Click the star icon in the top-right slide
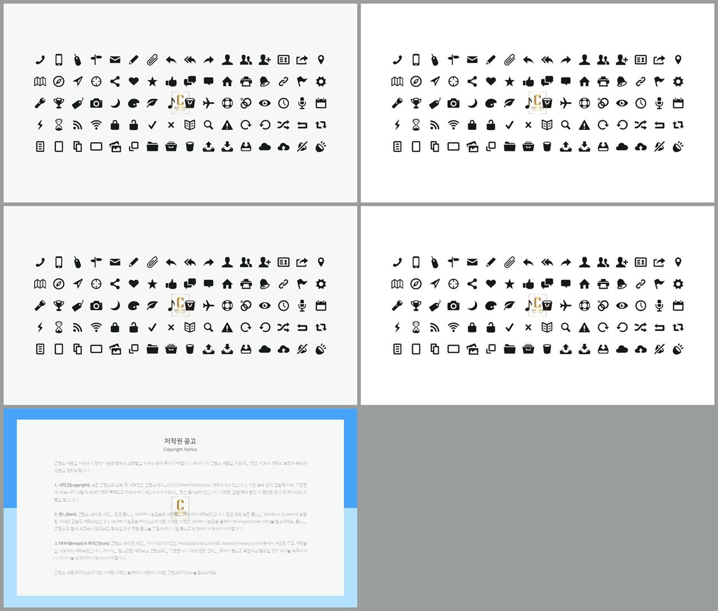 [509, 81]
